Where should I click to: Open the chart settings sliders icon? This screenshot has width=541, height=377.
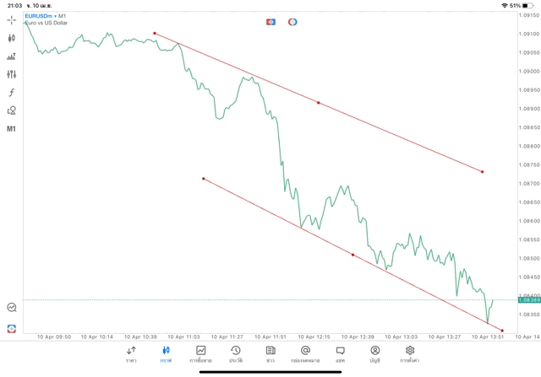[12, 74]
